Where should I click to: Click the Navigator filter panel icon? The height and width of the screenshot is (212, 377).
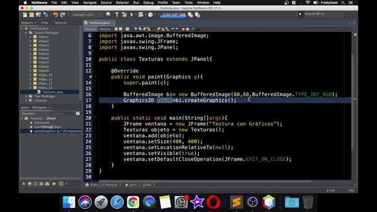pos(78,114)
